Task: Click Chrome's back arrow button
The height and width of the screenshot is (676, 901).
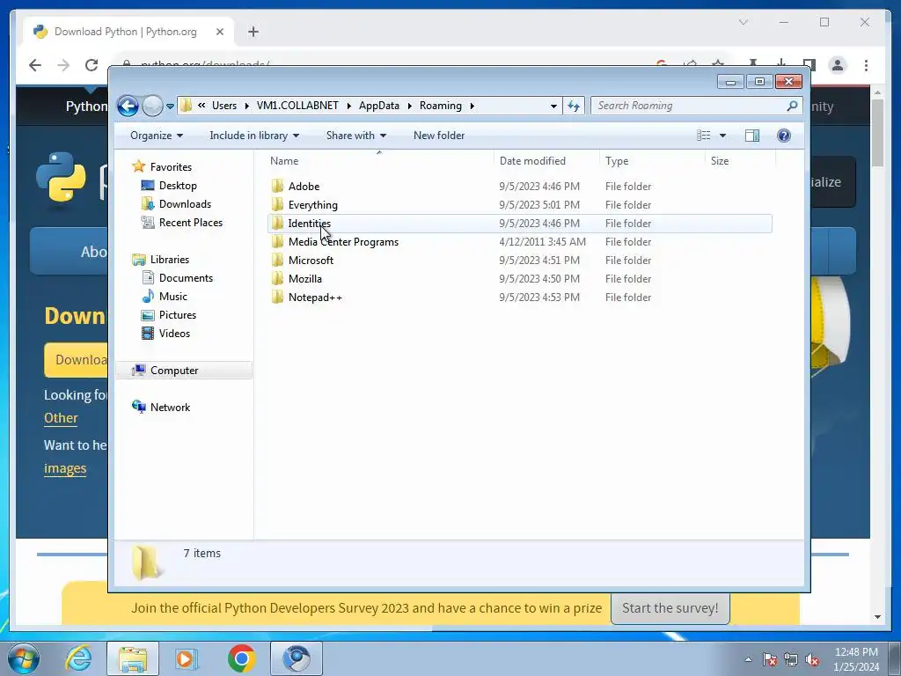Action: (x=35, y=65)
